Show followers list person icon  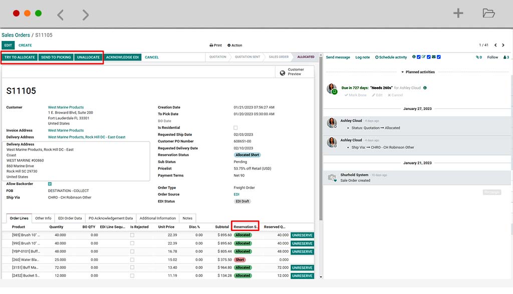[506, 57]
